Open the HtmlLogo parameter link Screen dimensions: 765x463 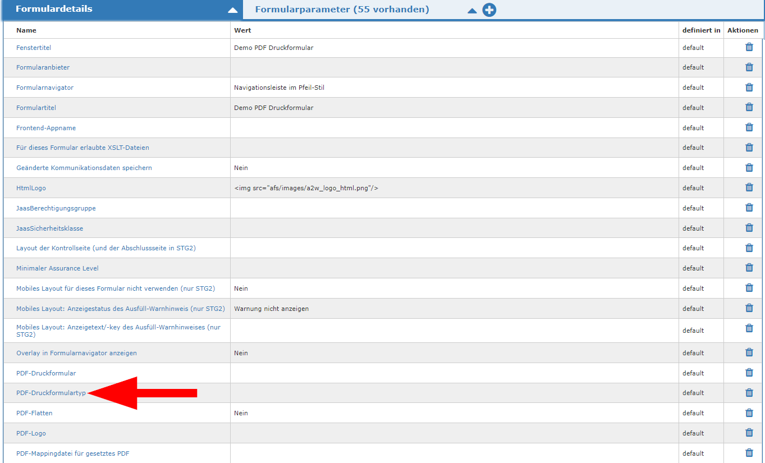[x=31, y=188]
